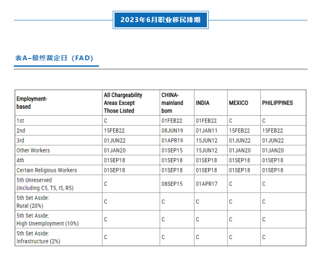Select 5th Set Aside Infrastructure (2%) label
321x256 pixels.
point(38,237)
